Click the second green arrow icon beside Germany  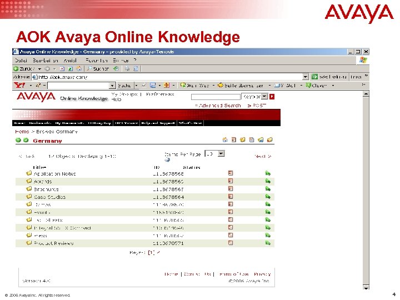click(x=26, y=140)
